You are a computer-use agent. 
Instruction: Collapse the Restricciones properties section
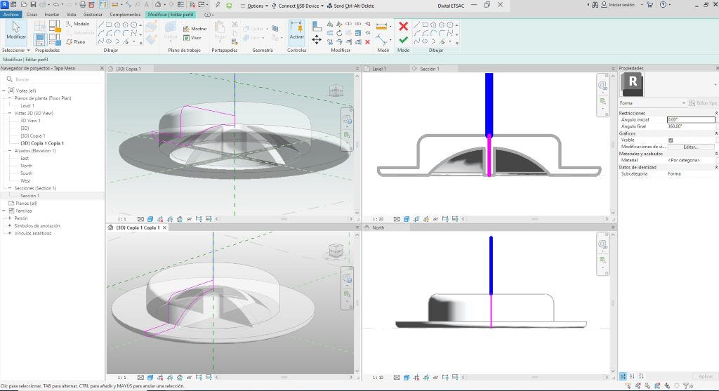point(716,113)
